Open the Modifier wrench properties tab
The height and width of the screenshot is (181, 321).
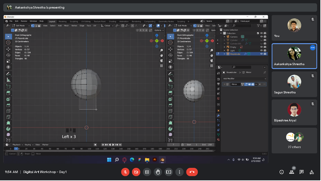pyautogui.click(x=218, y=116)
